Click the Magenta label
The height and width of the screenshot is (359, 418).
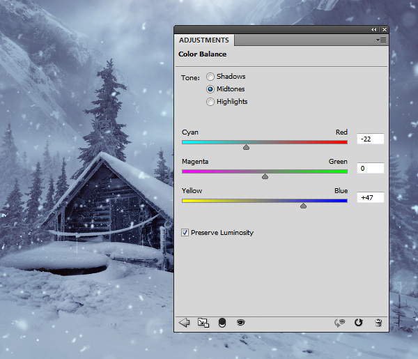click(x=195, y=162)
